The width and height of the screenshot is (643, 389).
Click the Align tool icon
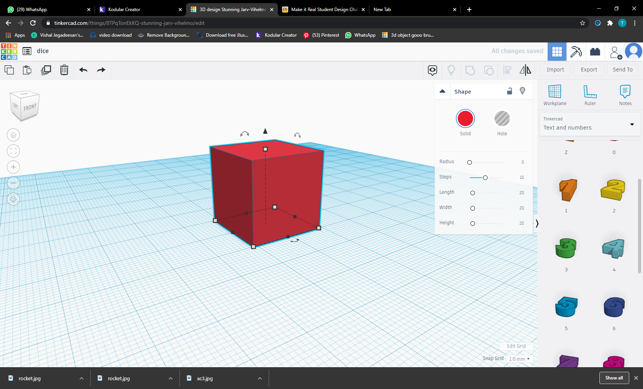coord(508,70)
